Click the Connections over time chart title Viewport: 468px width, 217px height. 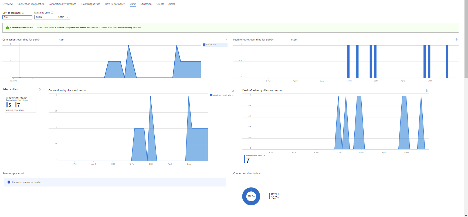pos(33,40)
